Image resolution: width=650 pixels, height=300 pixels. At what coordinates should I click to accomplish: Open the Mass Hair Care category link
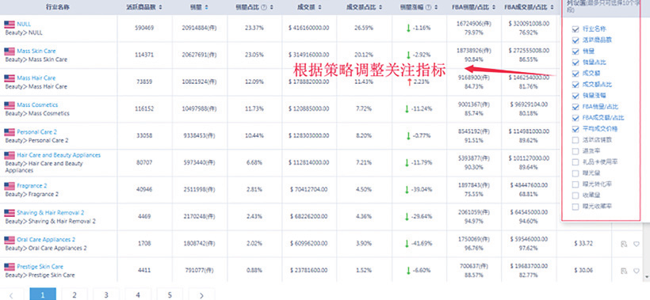point(36,78)
